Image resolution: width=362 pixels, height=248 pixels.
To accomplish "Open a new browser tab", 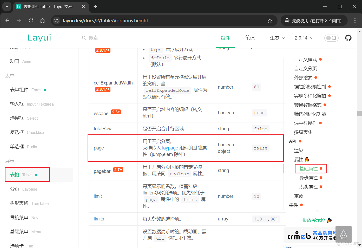I will (x=95, y=6).
